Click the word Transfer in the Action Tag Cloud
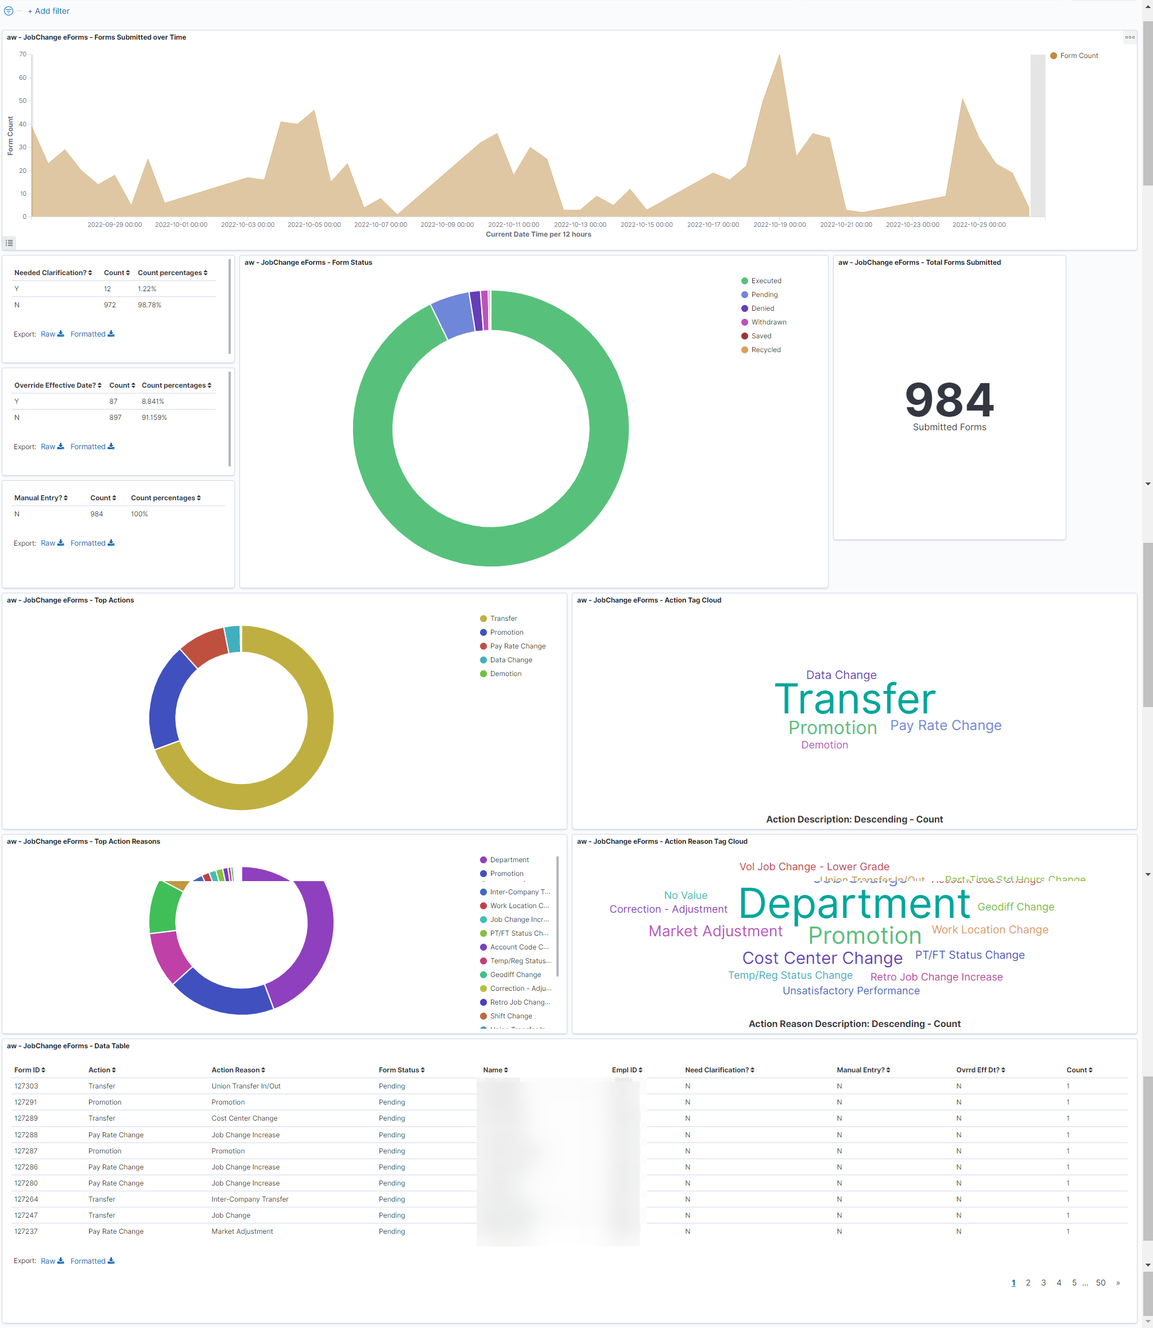The height and width of the screenshot is (1328, 1153). pyautogui.click(x=856, y=700)
